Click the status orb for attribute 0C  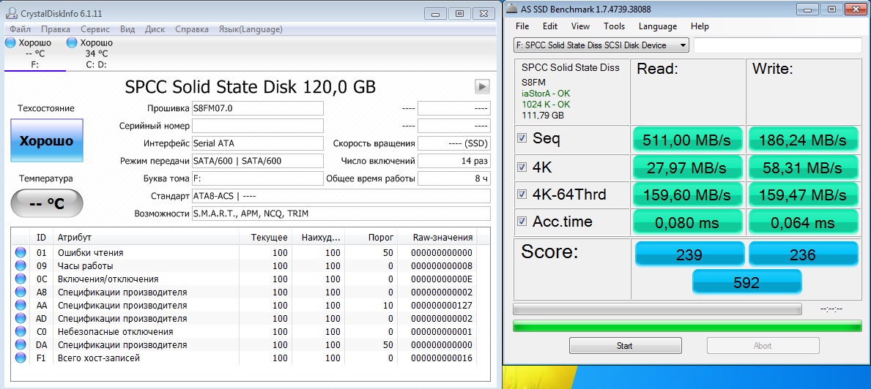tap(21, 279)
